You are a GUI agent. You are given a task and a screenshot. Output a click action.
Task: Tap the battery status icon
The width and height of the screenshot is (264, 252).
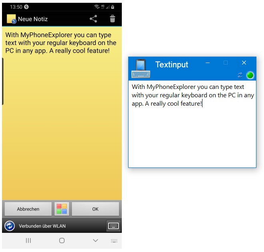point(113,7)
